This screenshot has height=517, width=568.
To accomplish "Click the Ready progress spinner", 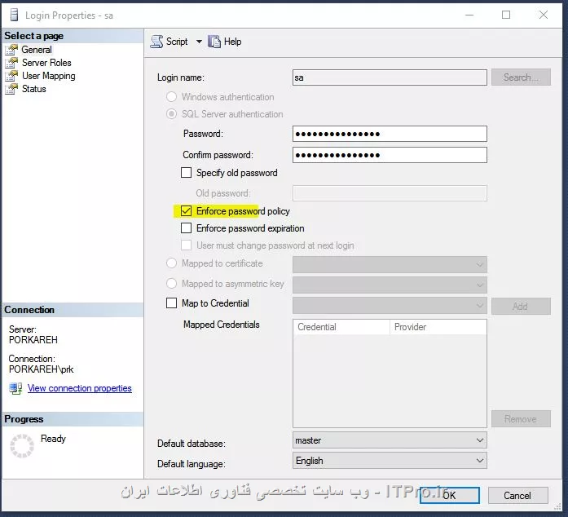I will tap(22, 445).
